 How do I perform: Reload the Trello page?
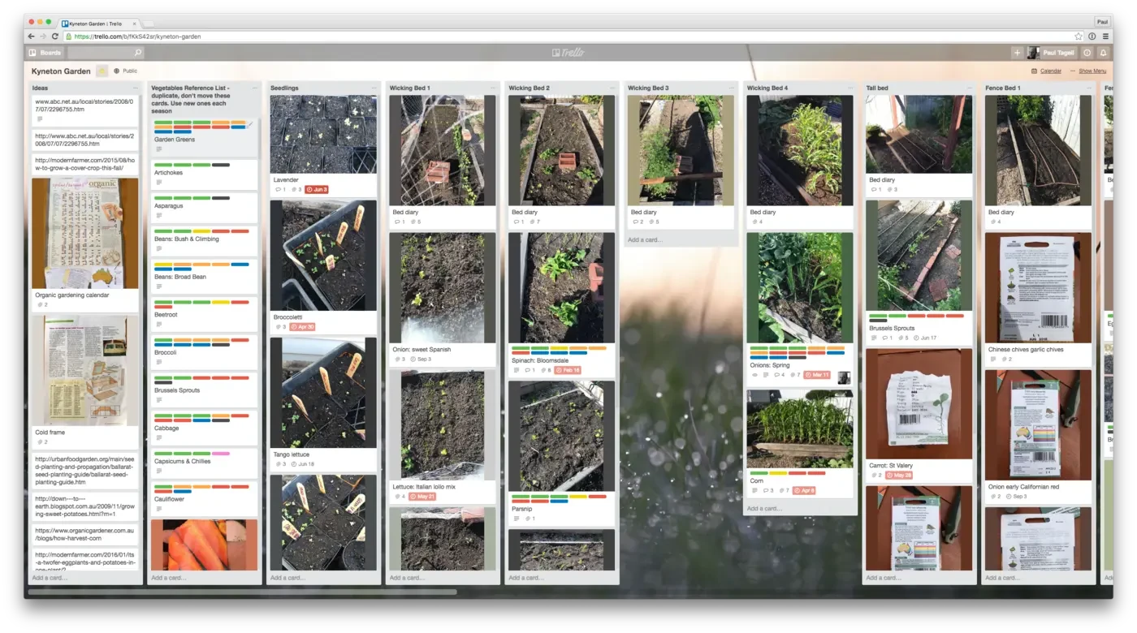pos(55,37)
